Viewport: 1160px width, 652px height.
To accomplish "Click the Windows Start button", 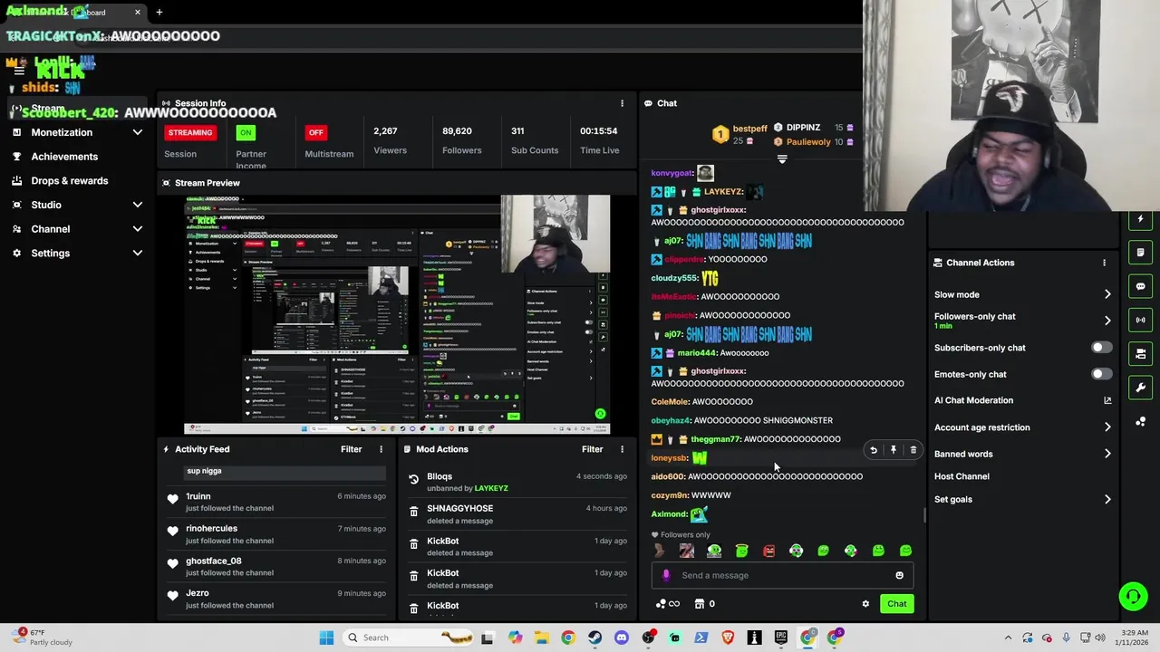I will pos(326,638).
